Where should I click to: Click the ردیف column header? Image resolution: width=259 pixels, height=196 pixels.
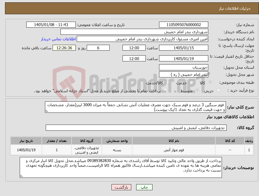tap(249, 141)
